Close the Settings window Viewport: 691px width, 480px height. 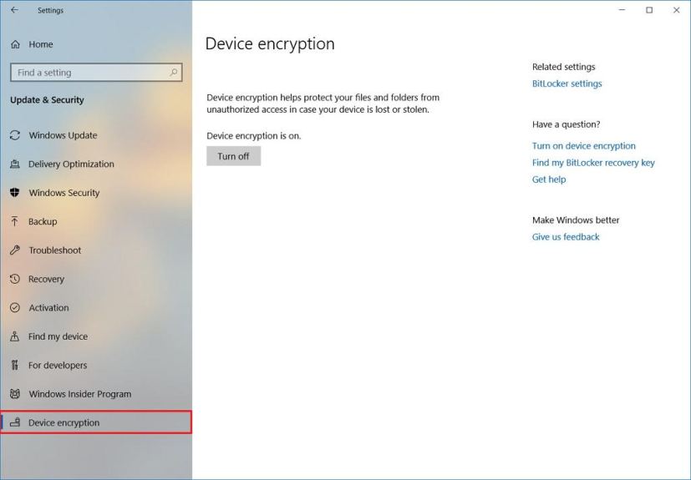pyautogui.click(x=677, y=10)
